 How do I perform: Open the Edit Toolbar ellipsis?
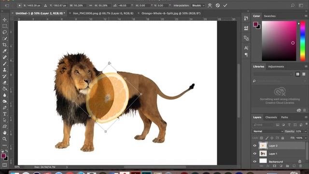tap(4, 145)
